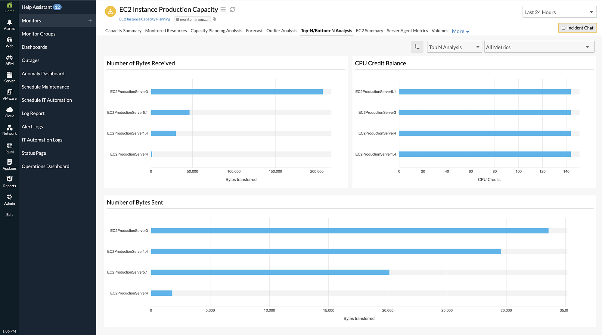
Task: Switch to the Outlier Analysis tab
Action: tap(281, 31)
